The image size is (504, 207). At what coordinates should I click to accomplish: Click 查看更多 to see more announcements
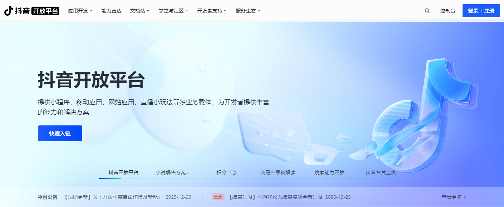coord(452,196)
